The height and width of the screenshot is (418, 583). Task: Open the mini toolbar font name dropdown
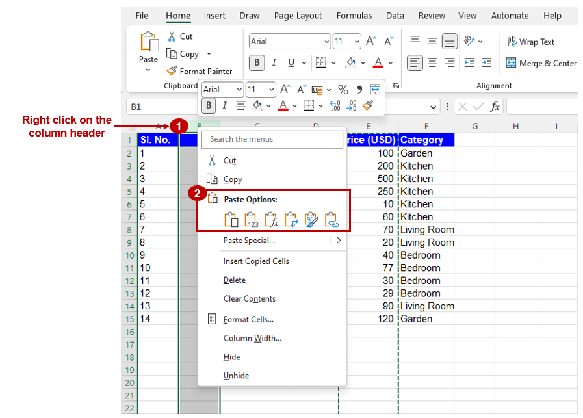[239, 90]
